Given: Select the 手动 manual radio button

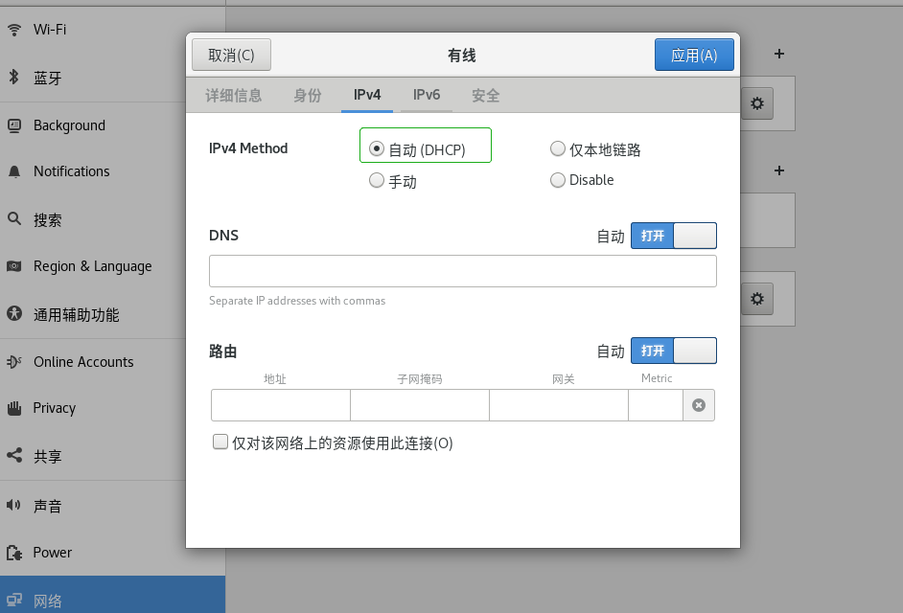Looking at the screenshot, I should tap(377, 180).
